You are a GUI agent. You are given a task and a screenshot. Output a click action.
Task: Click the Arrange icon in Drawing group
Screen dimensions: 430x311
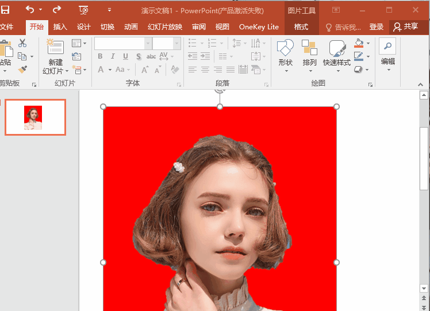point(309,48)
